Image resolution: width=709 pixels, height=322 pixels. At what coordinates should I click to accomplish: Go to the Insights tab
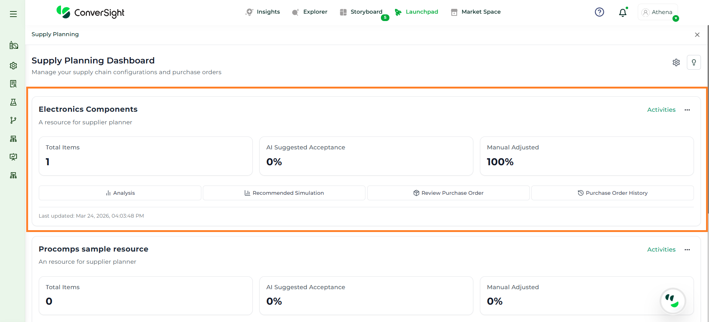[263, 12]
